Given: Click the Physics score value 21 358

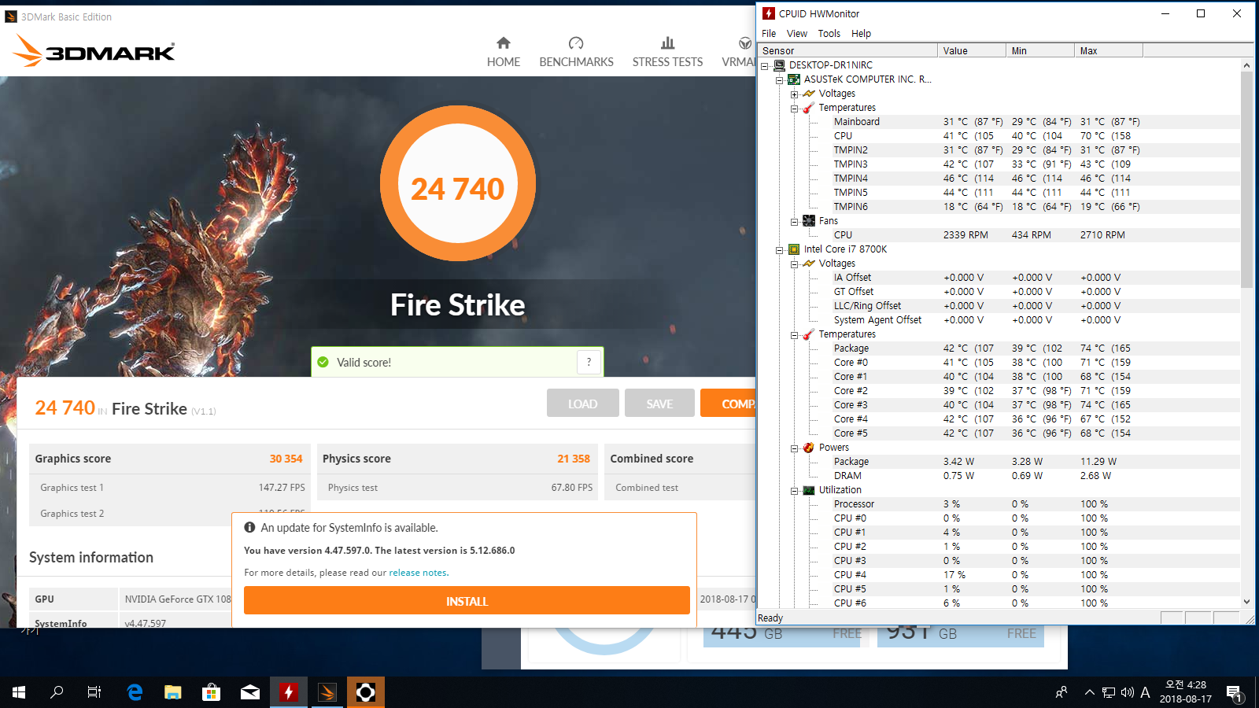Looking at the screenshot, I should coord(574,459).
